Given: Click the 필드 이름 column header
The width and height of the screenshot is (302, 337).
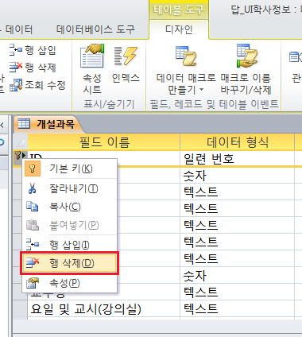Looking at the screenshot, I should (104, 142).
